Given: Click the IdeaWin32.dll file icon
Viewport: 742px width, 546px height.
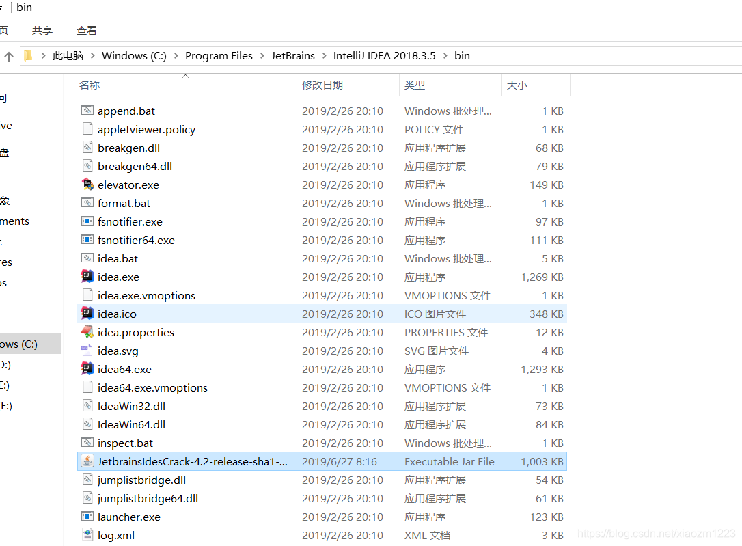Looking at the screenshot, I should pos(87,406).
